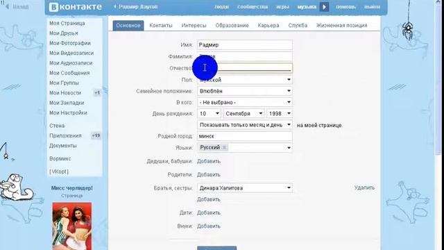This screenshot has height=250, width=444.
Task: Switch to the Образование tab
Action: (232, 26)
